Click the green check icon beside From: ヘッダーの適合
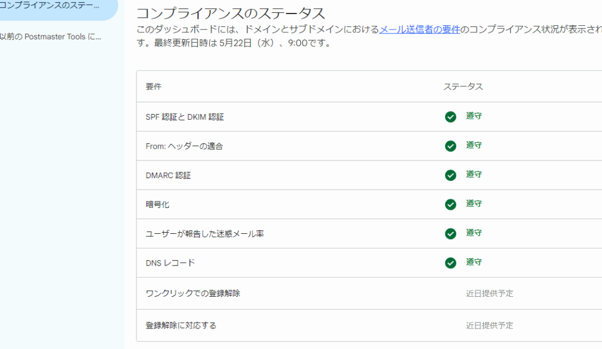Image resolution: width=602 pixels, height=349 pixels. tap(450, 146)
